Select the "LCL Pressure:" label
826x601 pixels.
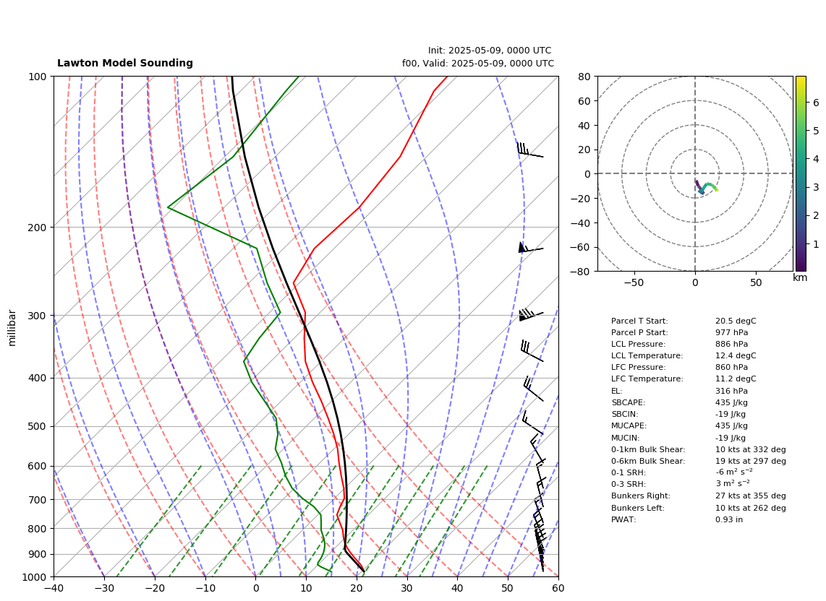[x=638, y=344]
